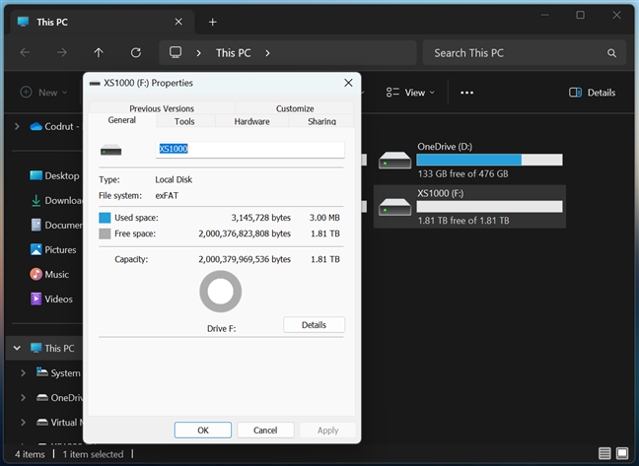This screenshot has height=466, width=639.
Task: Refresh the This PC view
Action: click(136, 52)
